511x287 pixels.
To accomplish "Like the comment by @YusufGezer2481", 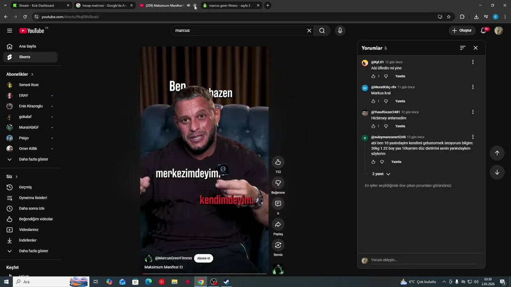I will pyautogui.click(x=373, y=126).
